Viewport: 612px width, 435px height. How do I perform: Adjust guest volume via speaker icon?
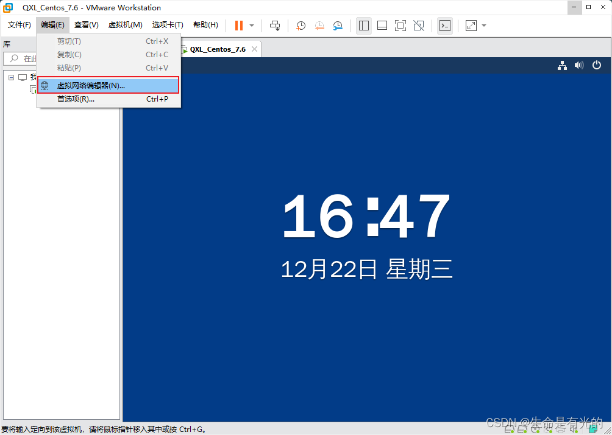[579, 65]
